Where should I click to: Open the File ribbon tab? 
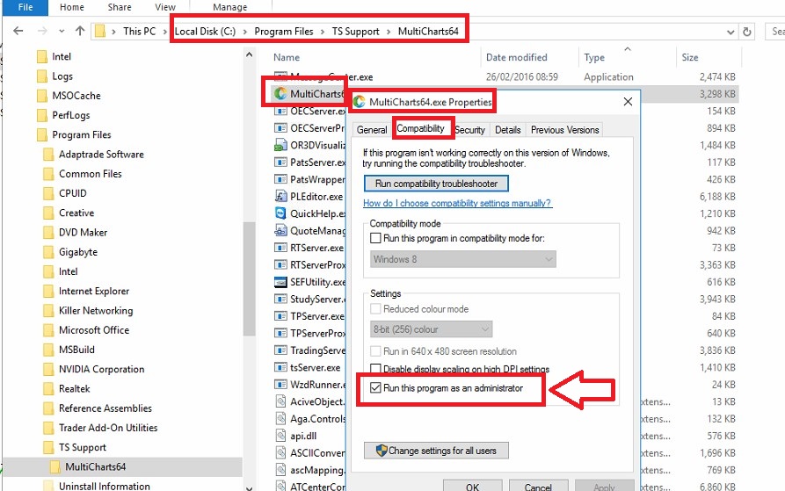[x=25, y=7]
